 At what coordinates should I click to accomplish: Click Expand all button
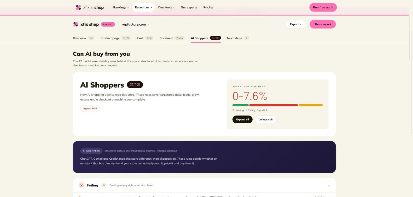click(242, 119)
